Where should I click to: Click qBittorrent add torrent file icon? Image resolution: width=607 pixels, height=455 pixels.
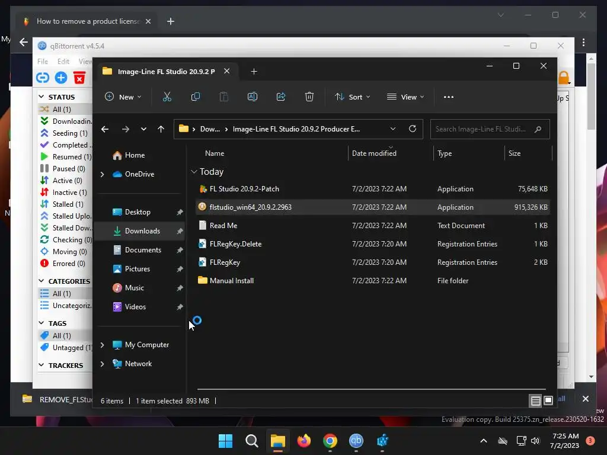[61, 78]
